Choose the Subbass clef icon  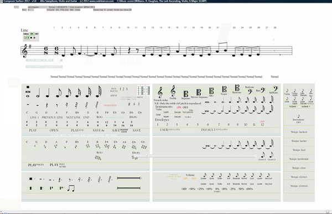coord(275,89)
